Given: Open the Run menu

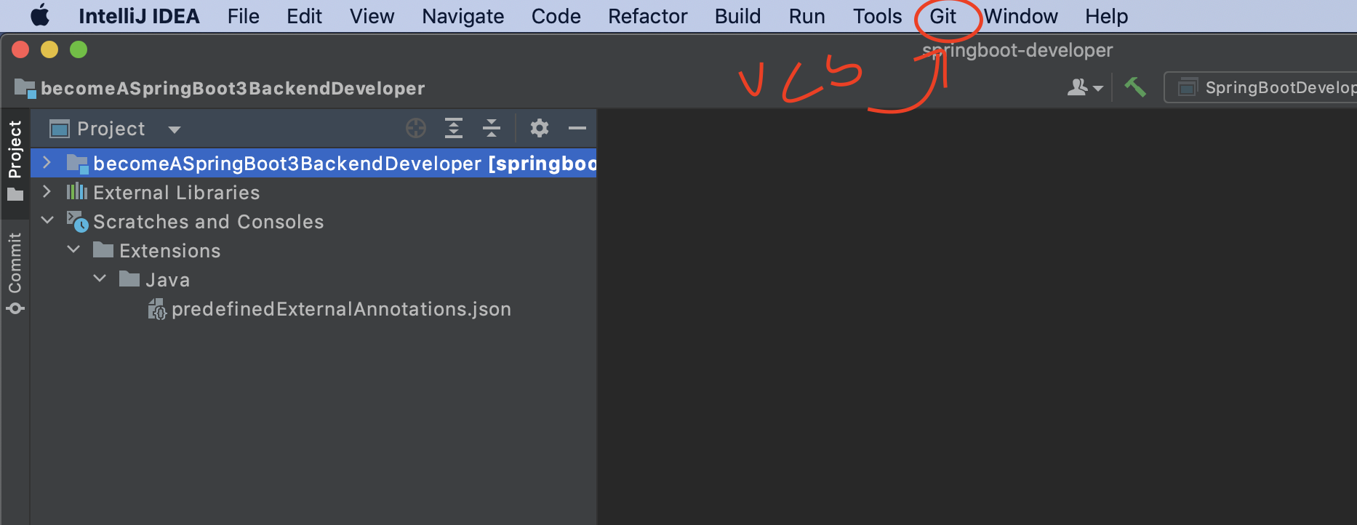Looking at the screenshot, I should click(x=806, y=16).
